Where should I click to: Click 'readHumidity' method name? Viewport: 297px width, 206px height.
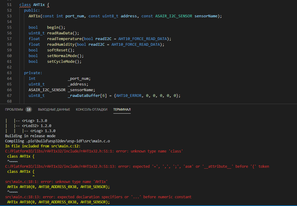[x=61, y=45]
